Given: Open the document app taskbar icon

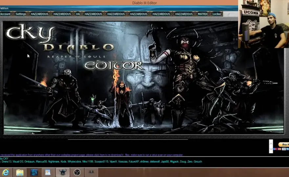Looking at the screenshot, I should click(48, 172).
